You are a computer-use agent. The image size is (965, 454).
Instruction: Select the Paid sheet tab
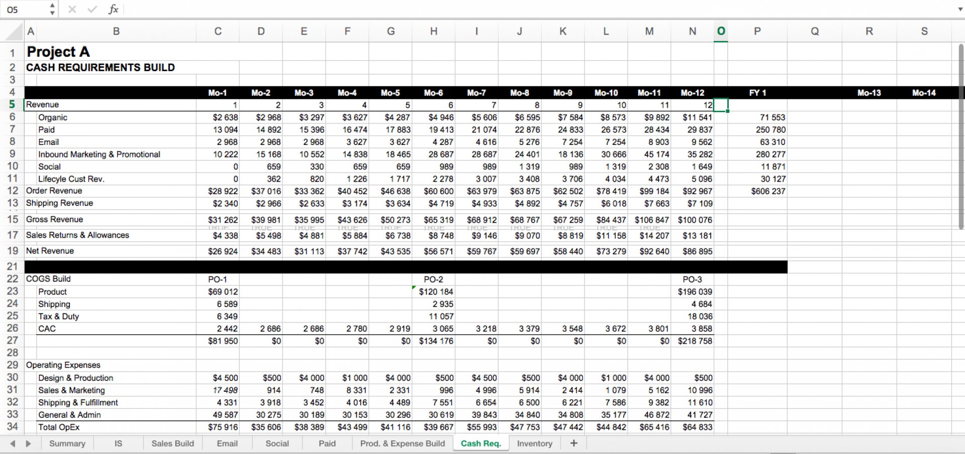(x=327, y=443)
